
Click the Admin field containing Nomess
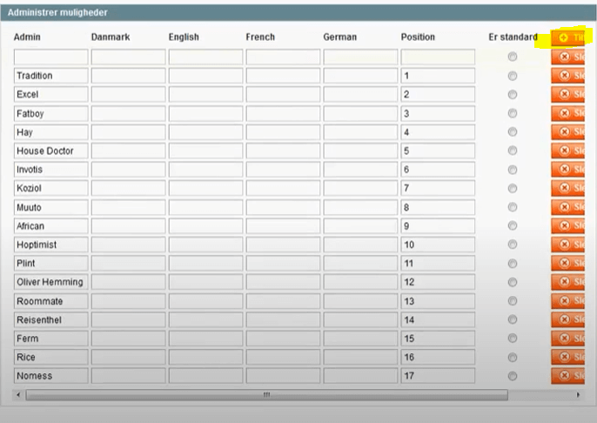[x=51, y=375]
